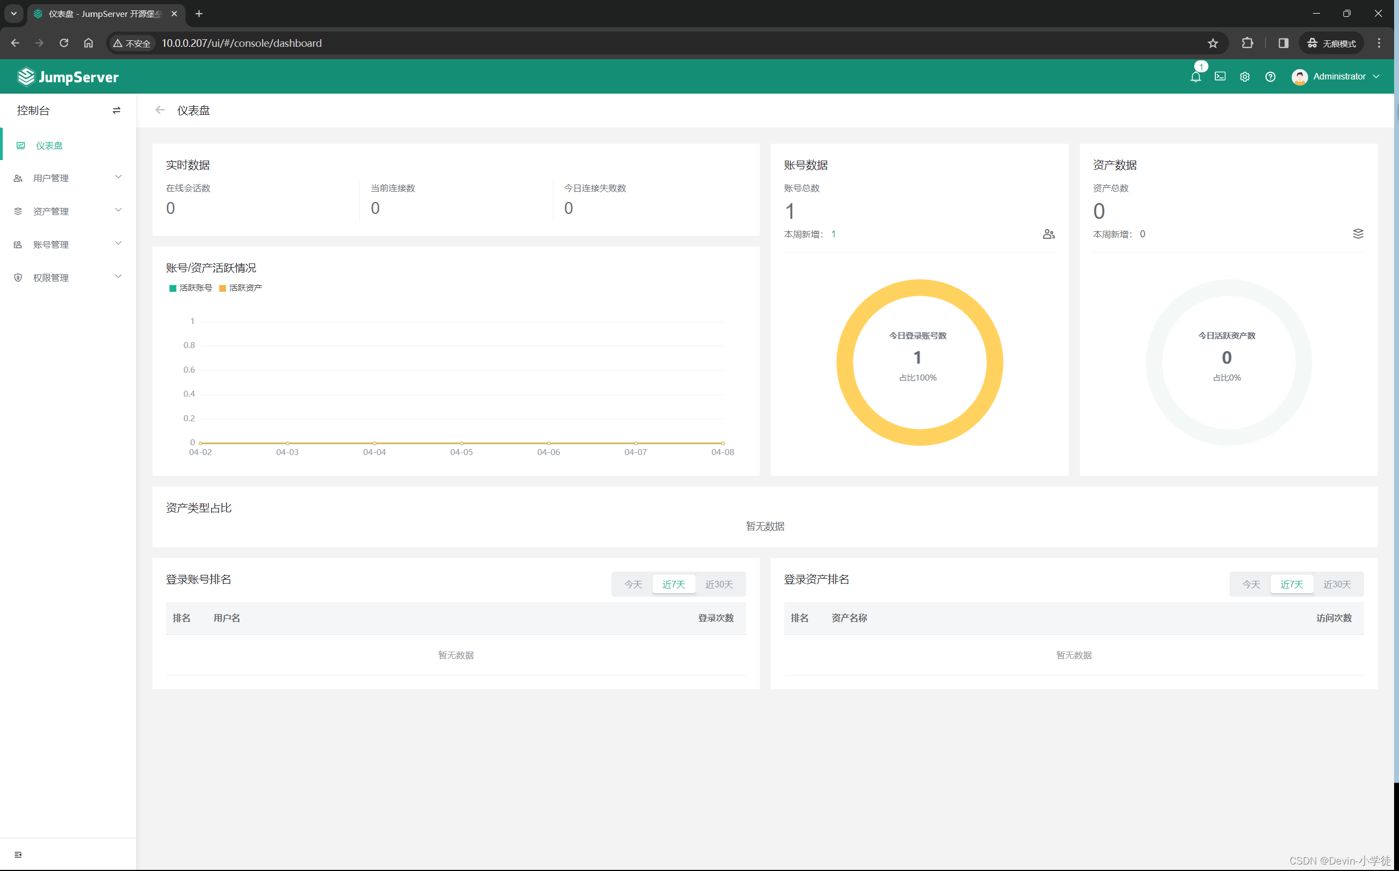Open the help question mark icon
The width and height of the screenshot is (1399, 871).
pos(1270,77)
